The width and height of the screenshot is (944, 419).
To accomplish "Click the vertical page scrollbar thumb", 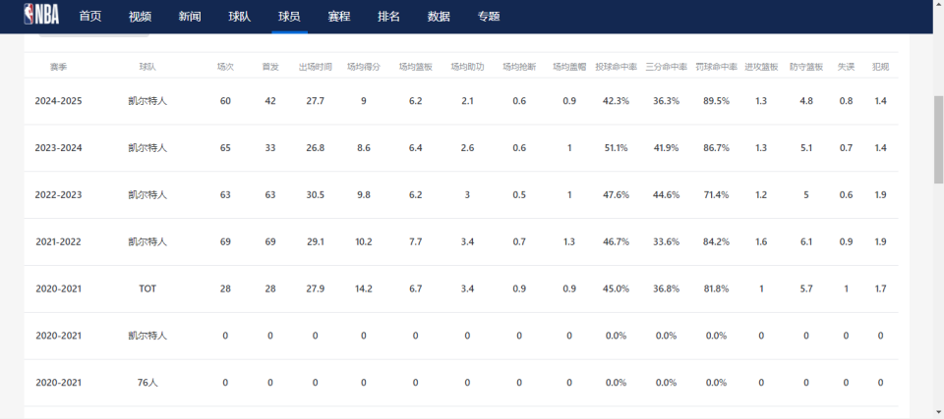I will [x=938, y=137].
